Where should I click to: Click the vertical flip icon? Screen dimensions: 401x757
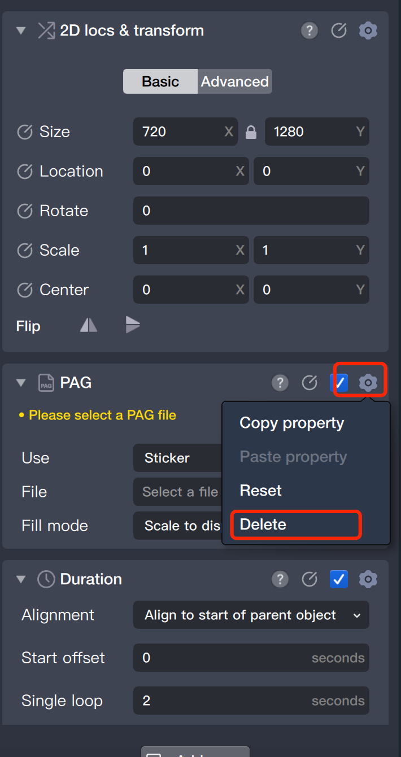(133, 325)
